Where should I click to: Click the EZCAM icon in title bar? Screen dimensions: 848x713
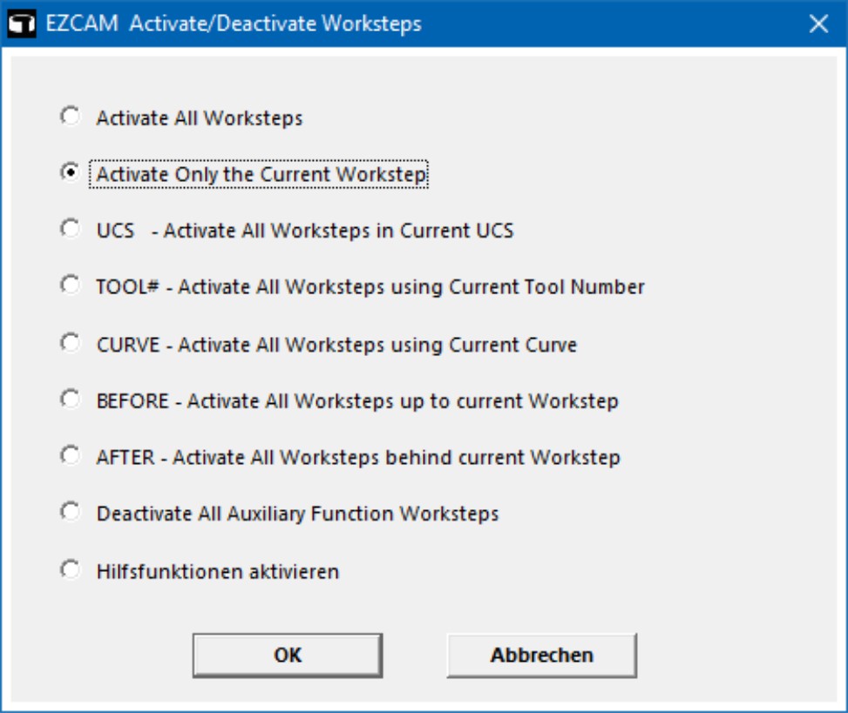tap(22, 24)
